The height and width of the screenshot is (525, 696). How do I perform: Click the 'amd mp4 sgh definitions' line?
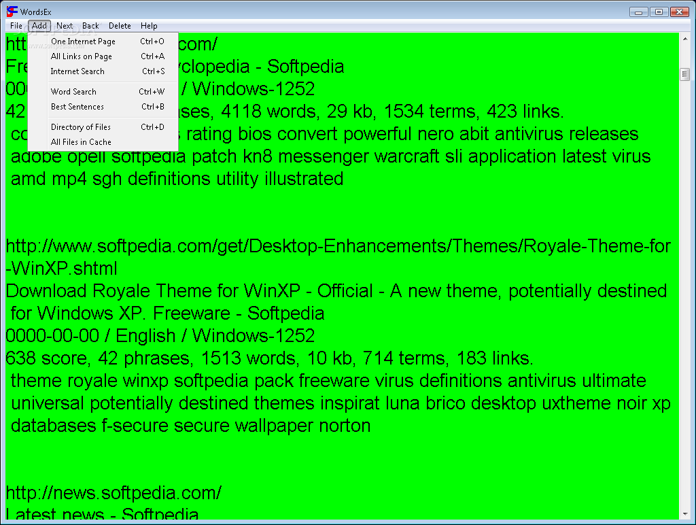tap(177, 179)
